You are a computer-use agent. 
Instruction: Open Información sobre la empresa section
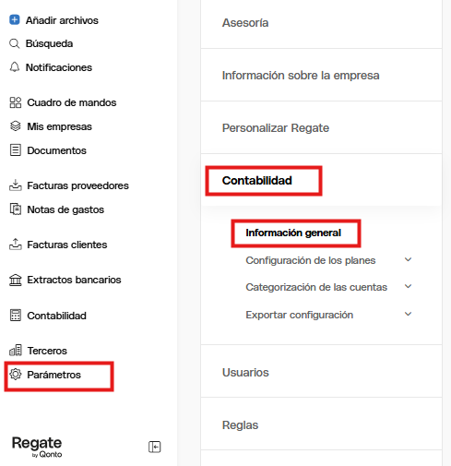(321, 75)
